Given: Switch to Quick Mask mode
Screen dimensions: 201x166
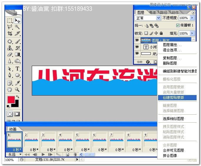Looking at the screenshot, I should click(17, 114).
